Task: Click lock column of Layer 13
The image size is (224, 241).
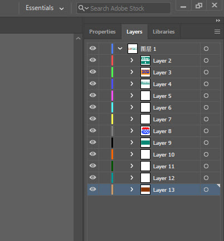Action: pyautogui.click(x=105, y=190)
